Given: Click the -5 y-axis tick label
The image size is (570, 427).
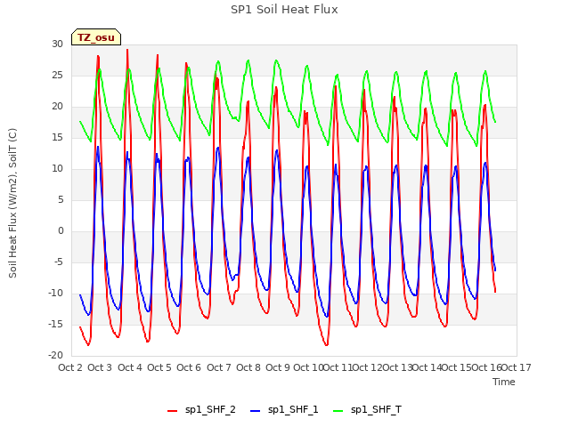Looking at the screenshot, I should pos(59,262).
